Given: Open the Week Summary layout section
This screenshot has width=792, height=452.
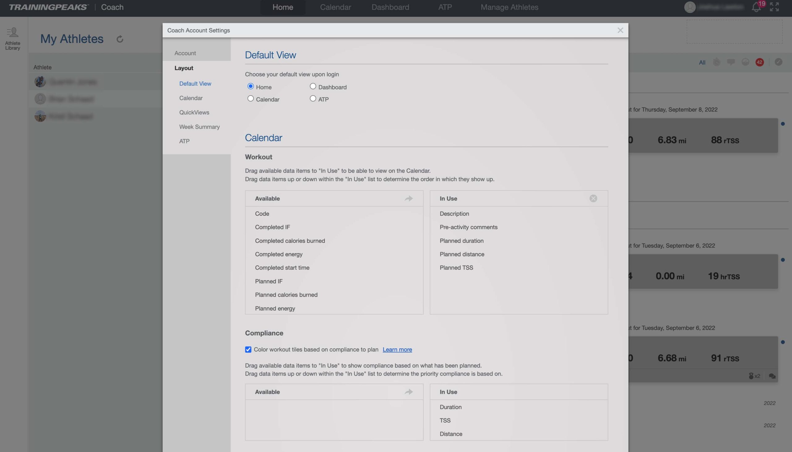Looking at the screenshot, I should click(199, 126).
